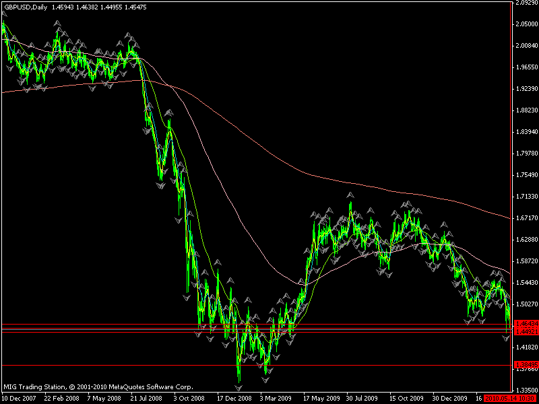Click the red 2010.05.14 10:30 date tag
The image size is (539, 404).
point(510,398)
